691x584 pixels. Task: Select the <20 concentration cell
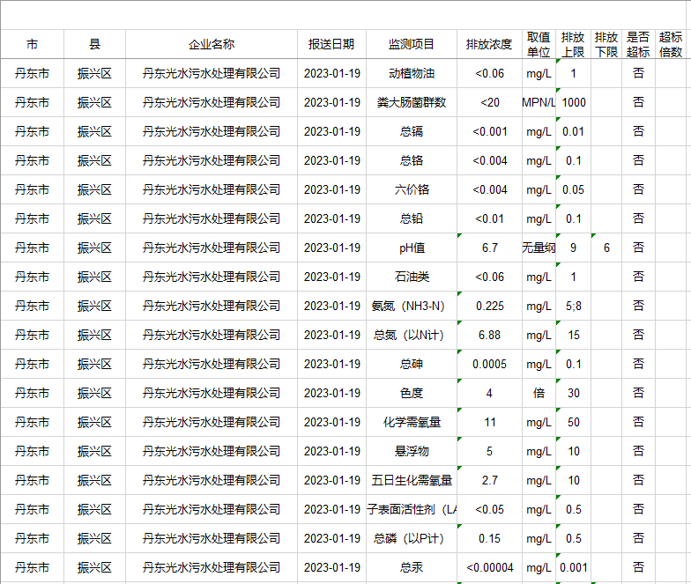click(x=490, y=102)
